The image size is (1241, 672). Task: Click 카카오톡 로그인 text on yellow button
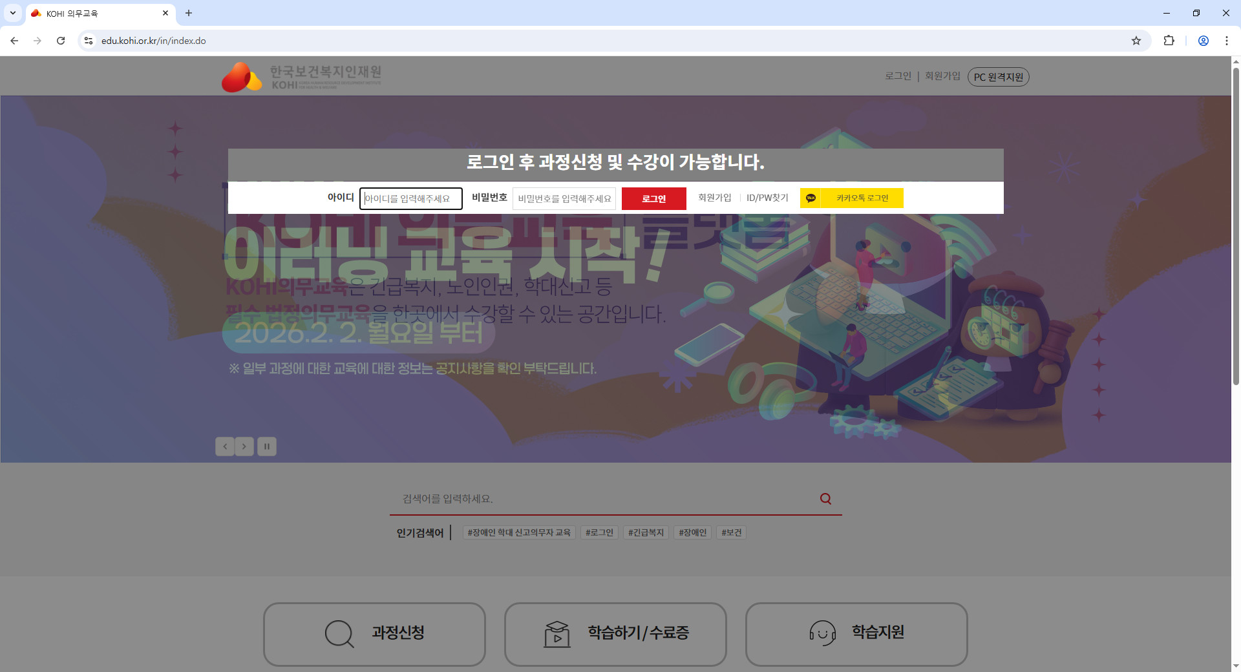point(862,198)
